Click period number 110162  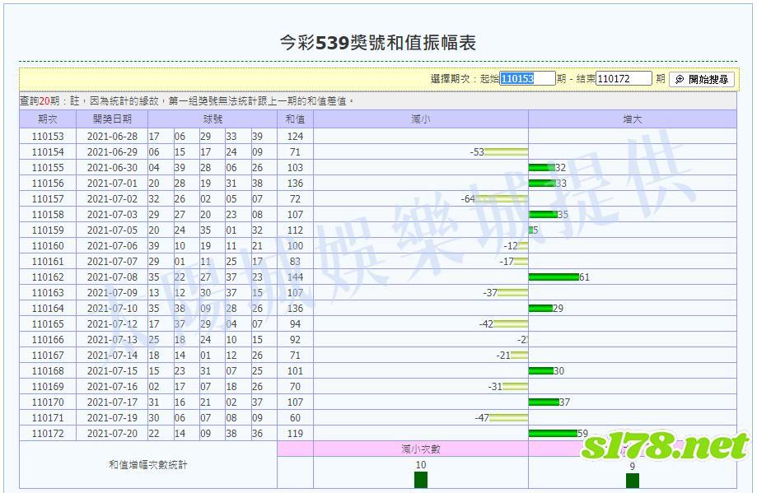tap(48, 277)
